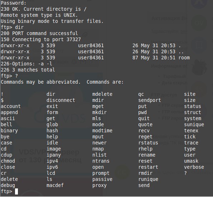This screenshot has height=197, width=213.
Task: Click the 'mput' command
Action: coord(98,137)
